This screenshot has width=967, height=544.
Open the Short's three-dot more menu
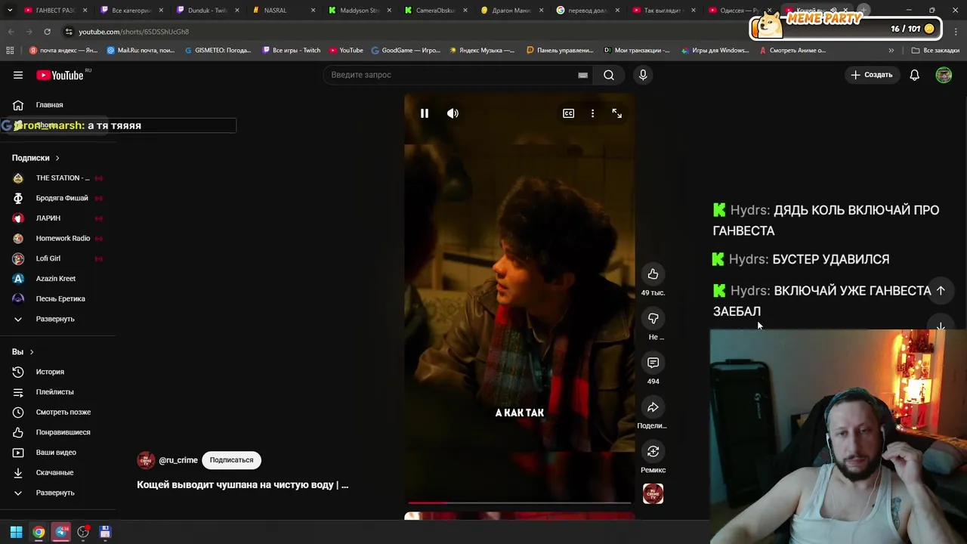(592, 113)
